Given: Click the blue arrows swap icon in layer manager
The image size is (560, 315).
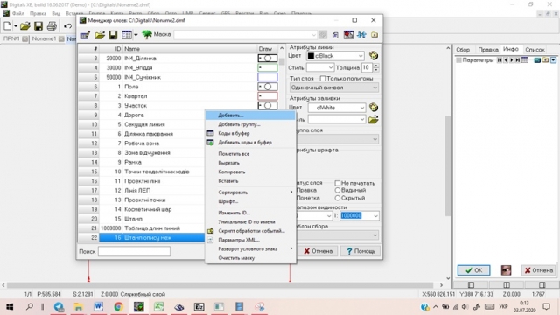Looking at the screenshot, I should [361, 35].
